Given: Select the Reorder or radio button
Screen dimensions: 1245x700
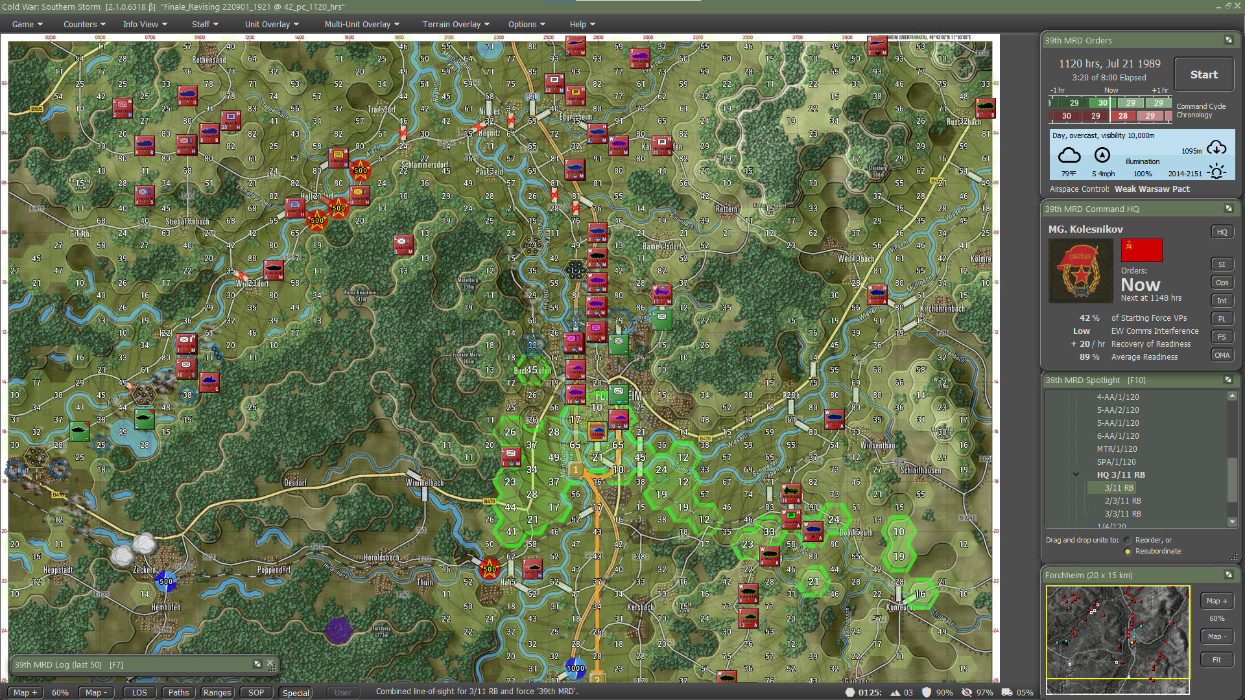Looking at the screenshot, I should (x=1129, y=539).
